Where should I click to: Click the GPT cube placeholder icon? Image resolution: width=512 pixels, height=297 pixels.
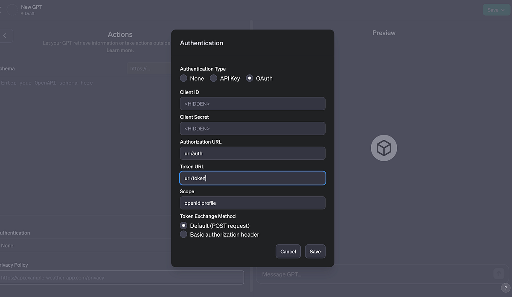pos(383,147)
